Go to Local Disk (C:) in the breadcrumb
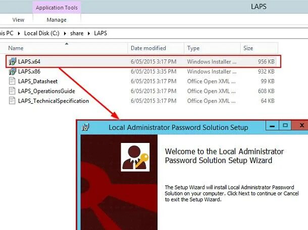Viewport: 308px width, 230px height. pyautogui.click(x=41, y=33)
